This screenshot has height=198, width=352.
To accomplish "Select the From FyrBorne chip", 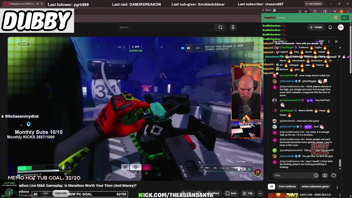I will click(287, 186).
